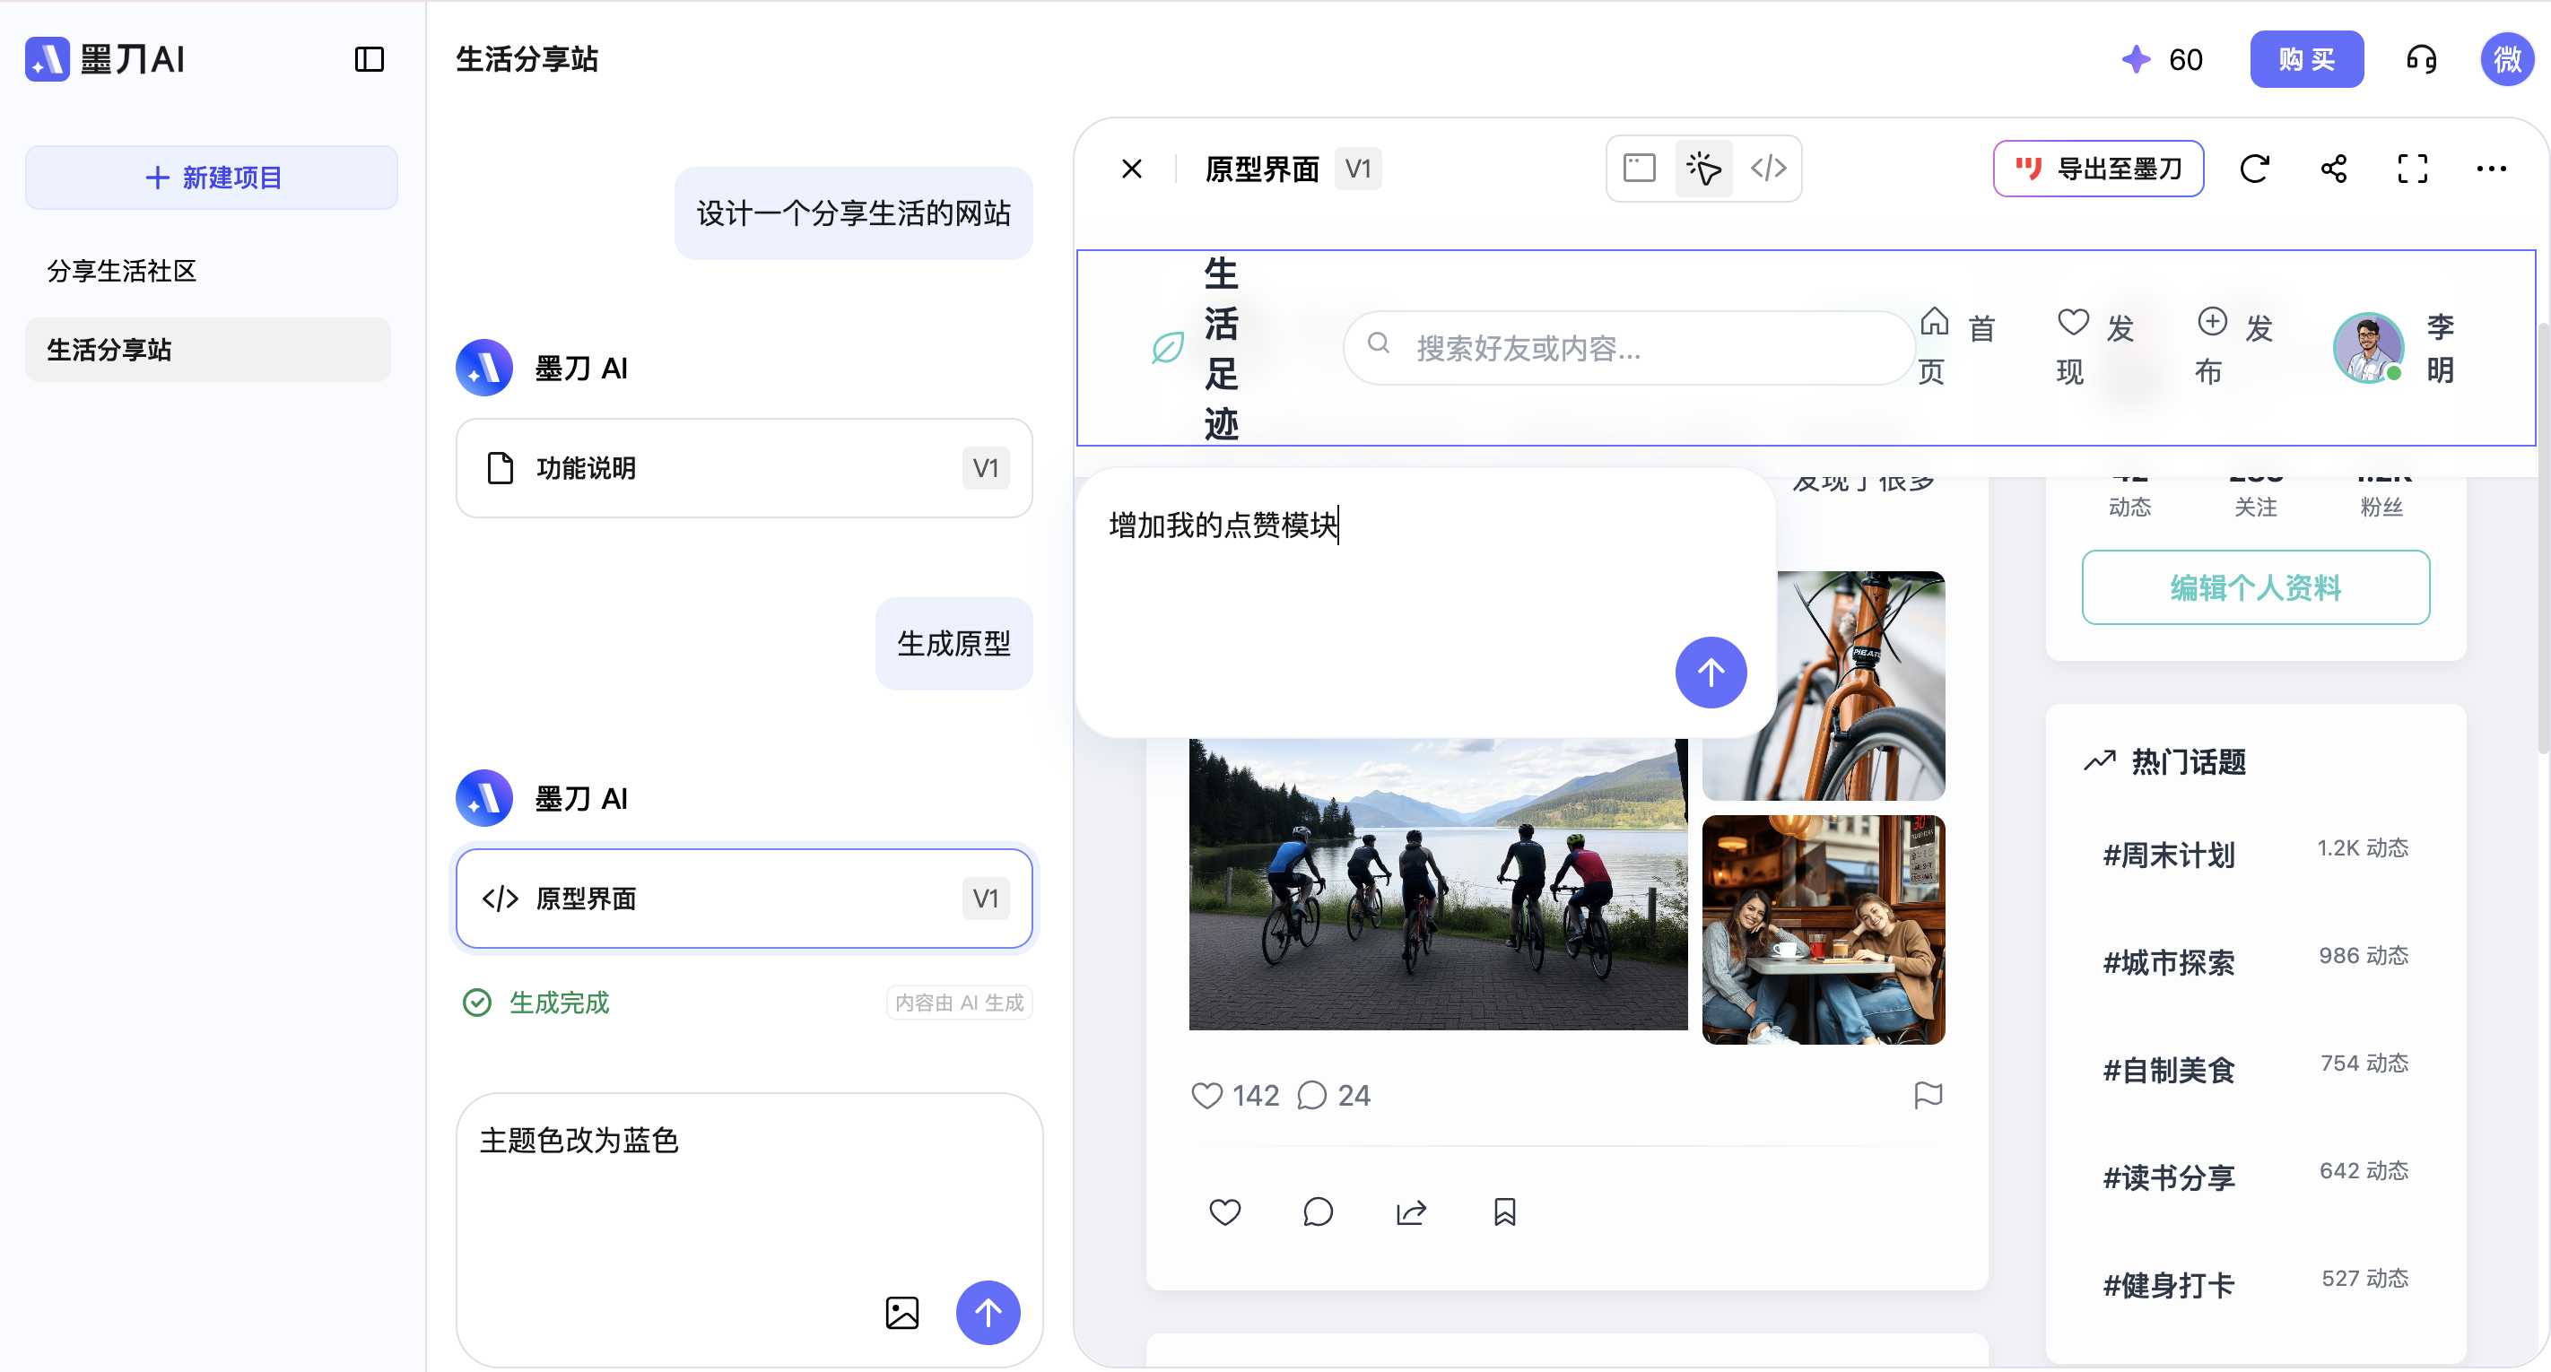Open the 功能说明 V1 document card
Screen dimensions: 2551x1372
click(x=744, y=468)
